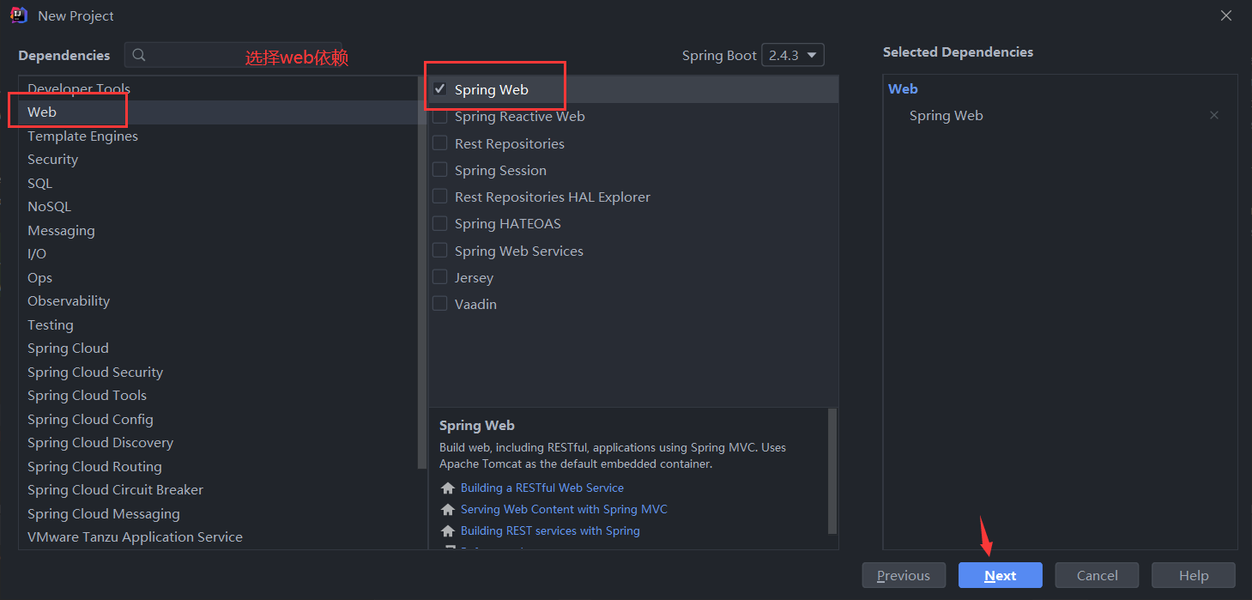Click the Help button
Screen dimensions: 1252x600
[x=1194, y=575]
